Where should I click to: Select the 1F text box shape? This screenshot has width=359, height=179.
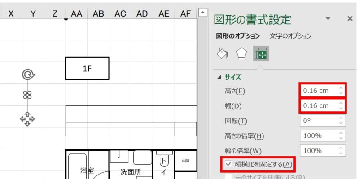click(x=87, y=69)
